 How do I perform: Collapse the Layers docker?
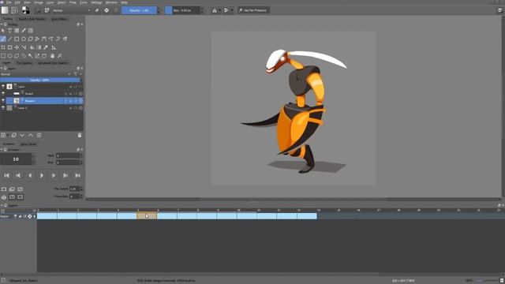[x=2, y=69]
